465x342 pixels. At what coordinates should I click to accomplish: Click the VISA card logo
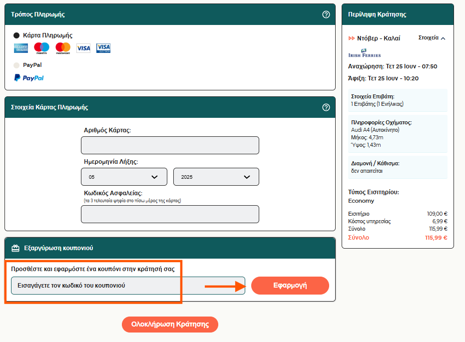click(x=83, y=48)
